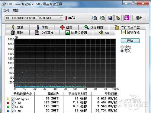
Task: Click the magnifier icon of 错误扫描 tab
Action: (x=87, y=27)
